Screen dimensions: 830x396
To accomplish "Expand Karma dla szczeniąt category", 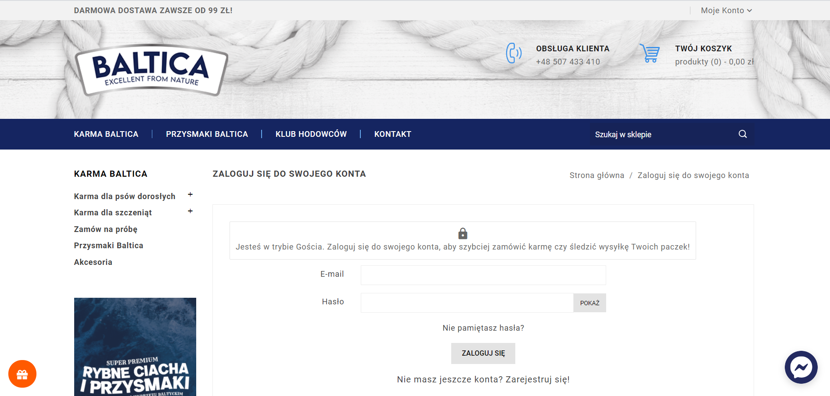I will click(190, 211).
